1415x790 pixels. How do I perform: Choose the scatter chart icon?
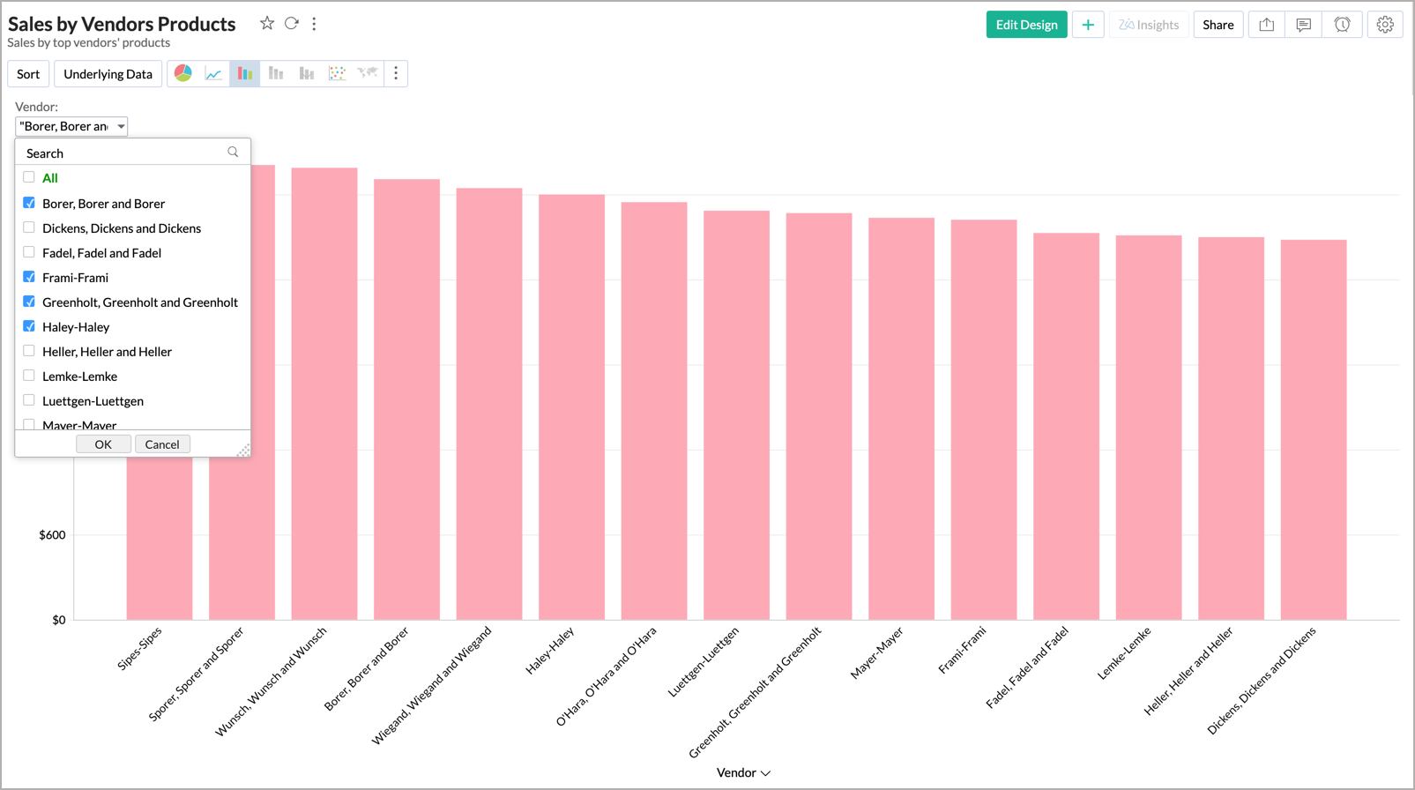337,74
